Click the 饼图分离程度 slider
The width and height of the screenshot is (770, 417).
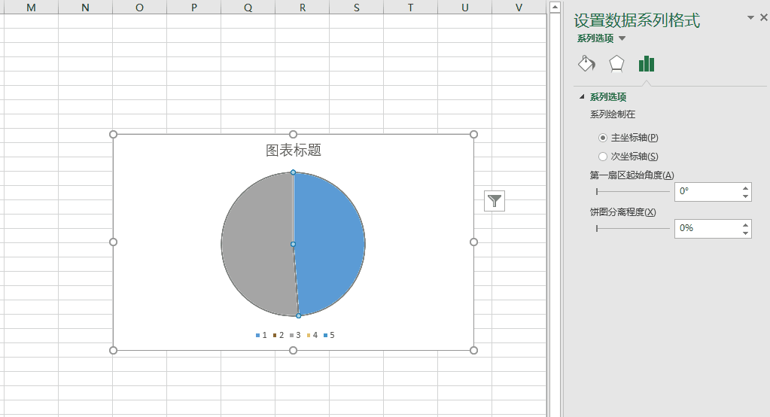[632, 228]
